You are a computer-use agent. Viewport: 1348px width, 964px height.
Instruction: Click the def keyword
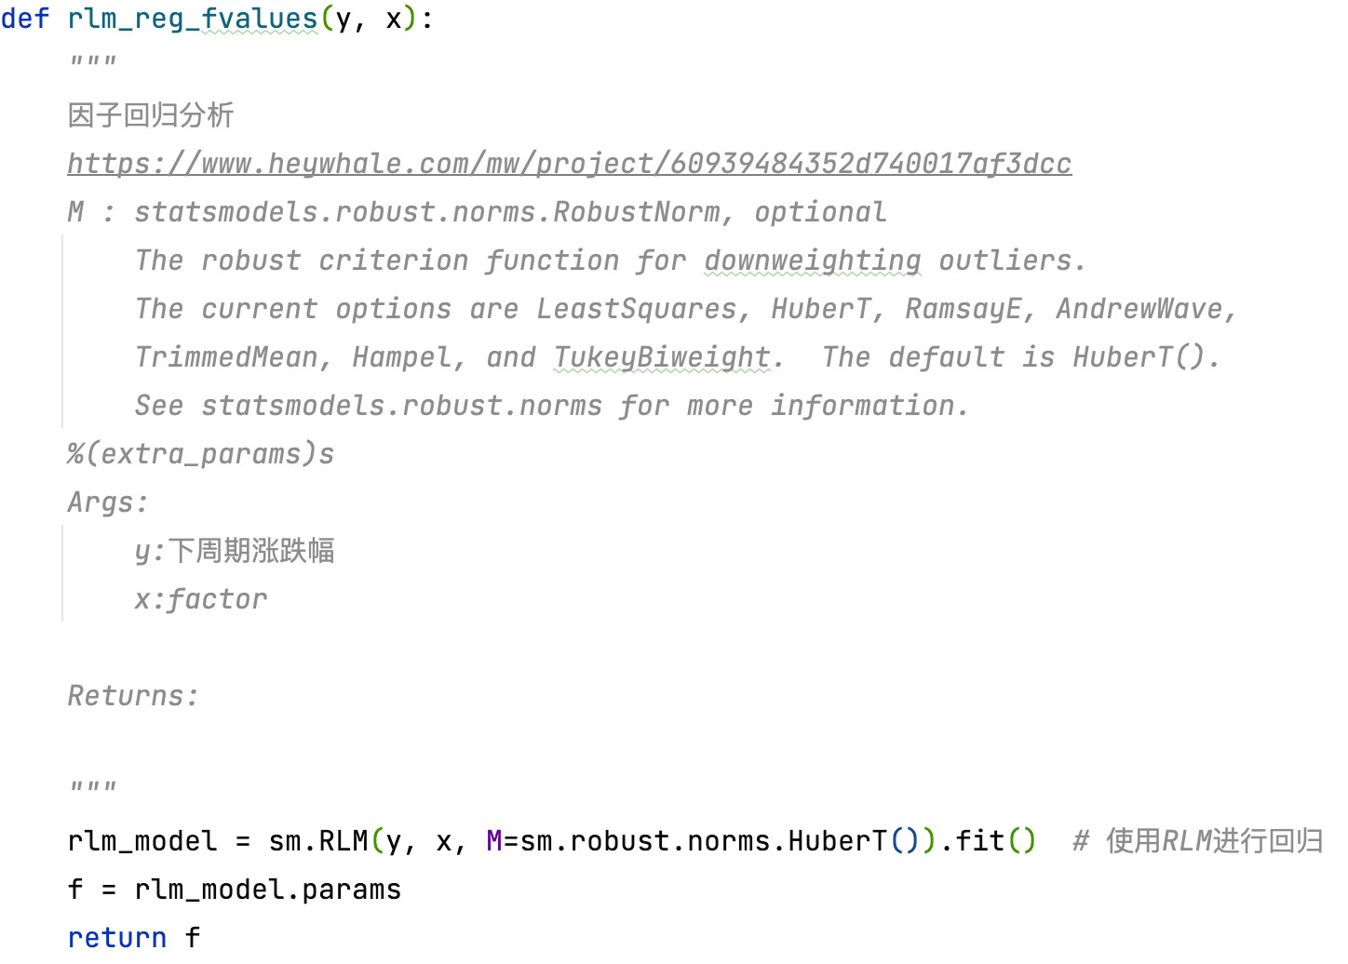[25, 19]
